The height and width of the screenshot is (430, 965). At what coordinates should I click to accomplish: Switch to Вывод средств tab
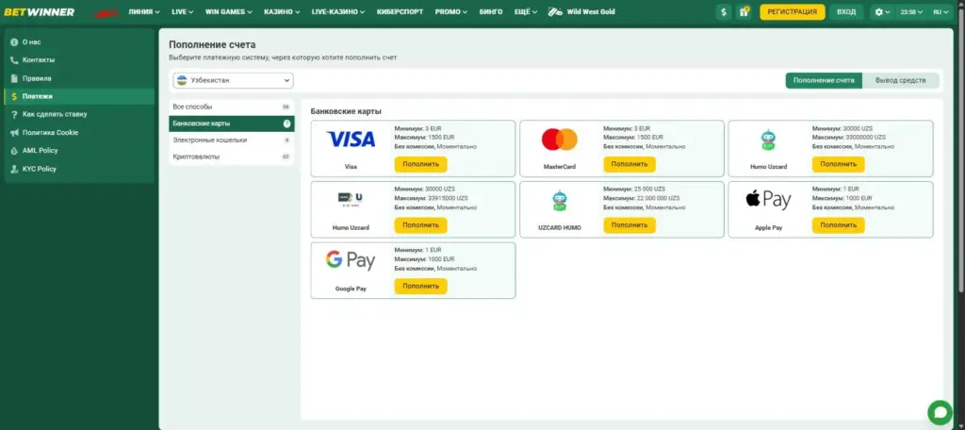pos(900,81)
